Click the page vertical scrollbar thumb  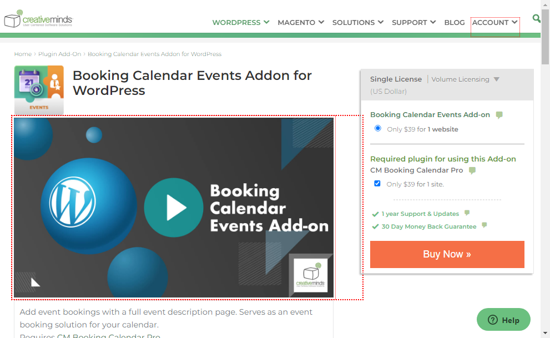tap(545, 37)
